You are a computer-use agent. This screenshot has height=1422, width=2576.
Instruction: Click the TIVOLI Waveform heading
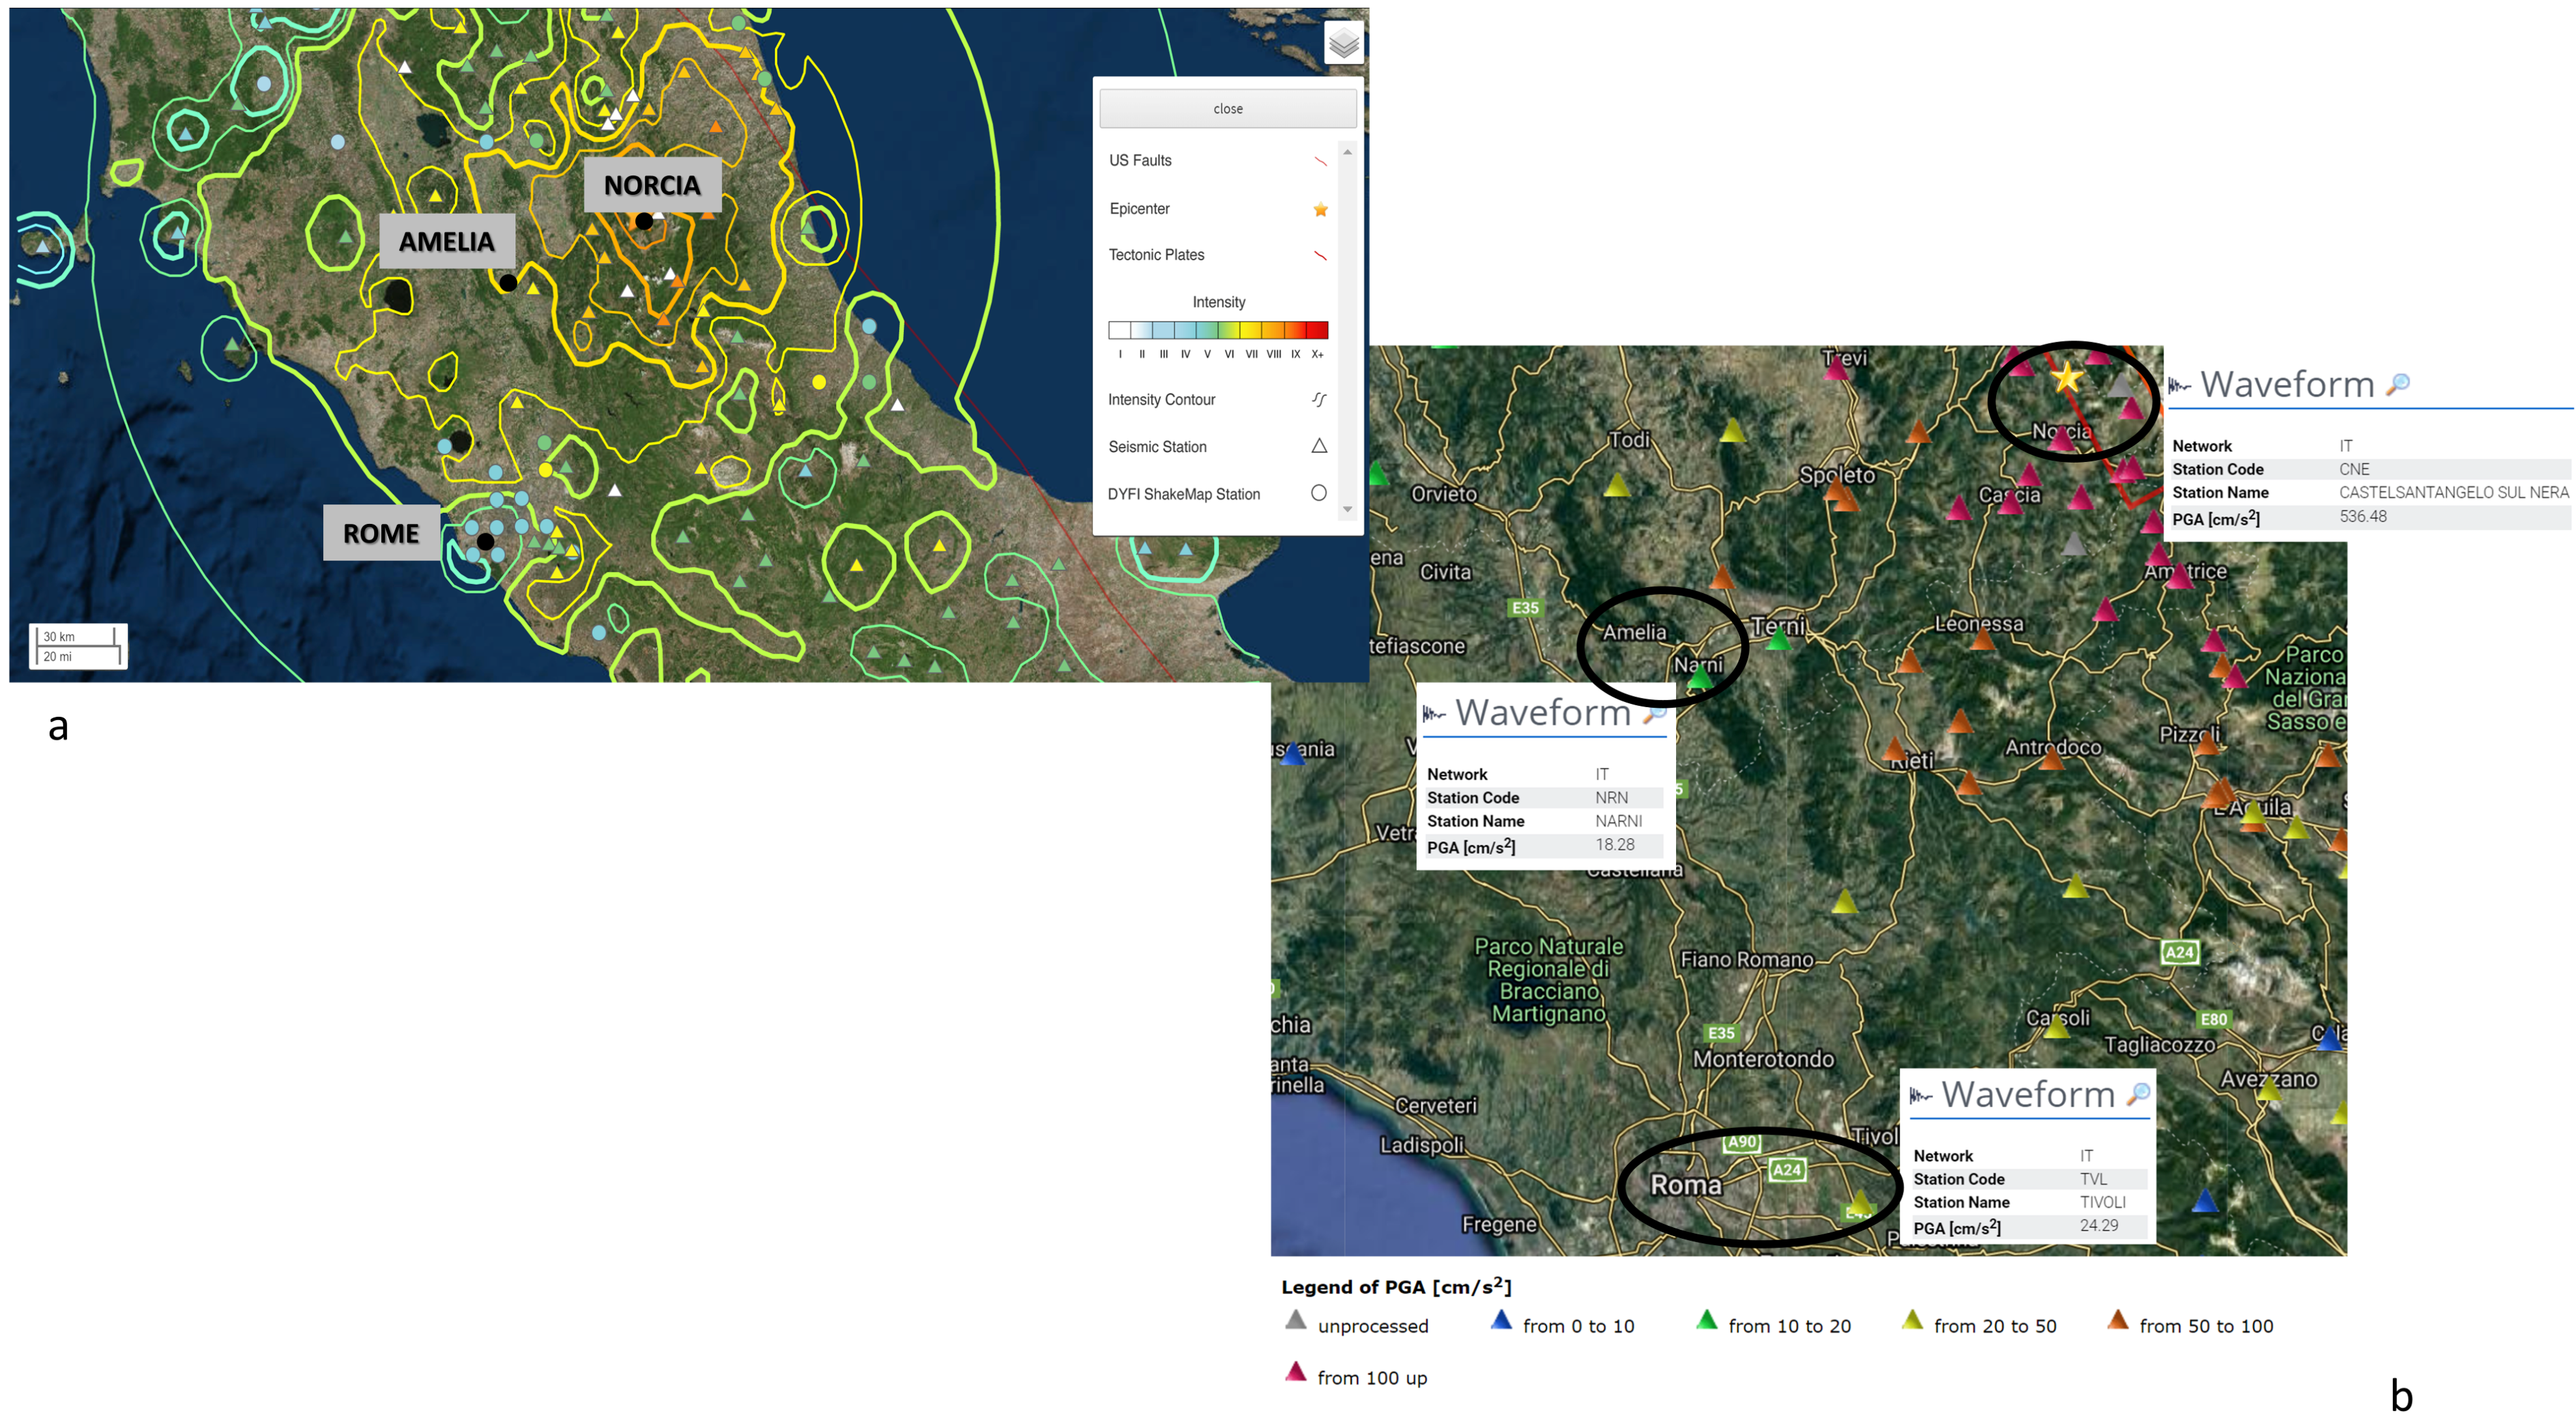pos(2027,1094)
